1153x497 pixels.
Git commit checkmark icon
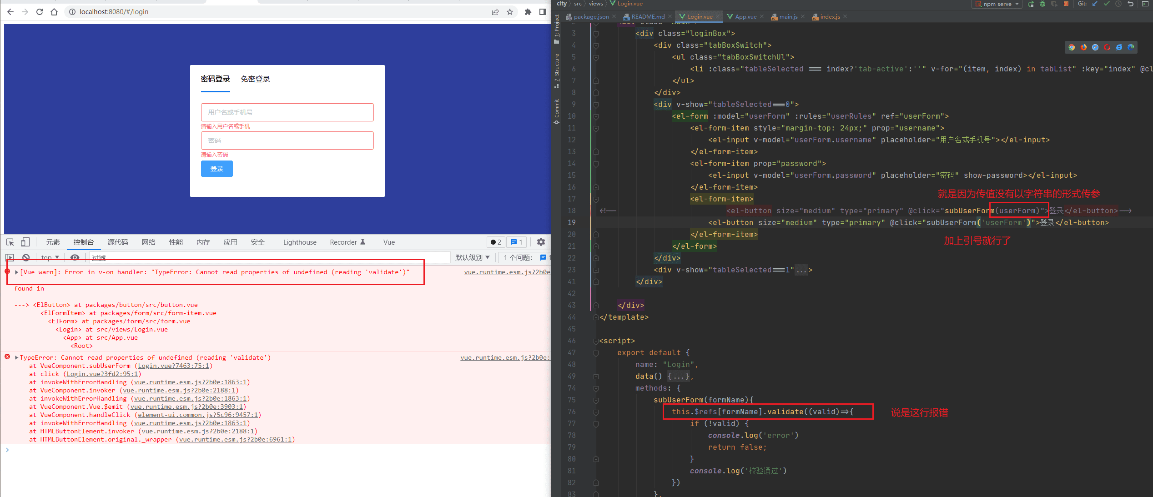tap(1107, 4)
